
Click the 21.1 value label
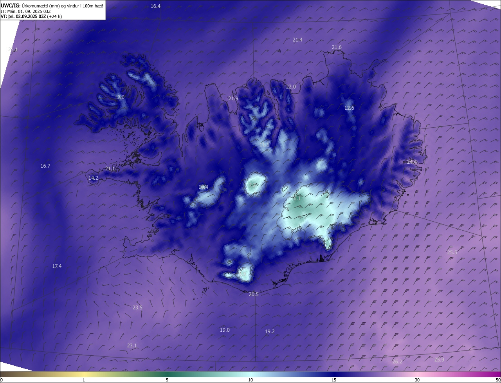click(110, 169)
